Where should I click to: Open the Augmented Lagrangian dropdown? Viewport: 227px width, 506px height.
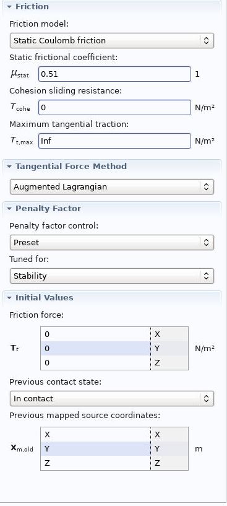(111, 187)
